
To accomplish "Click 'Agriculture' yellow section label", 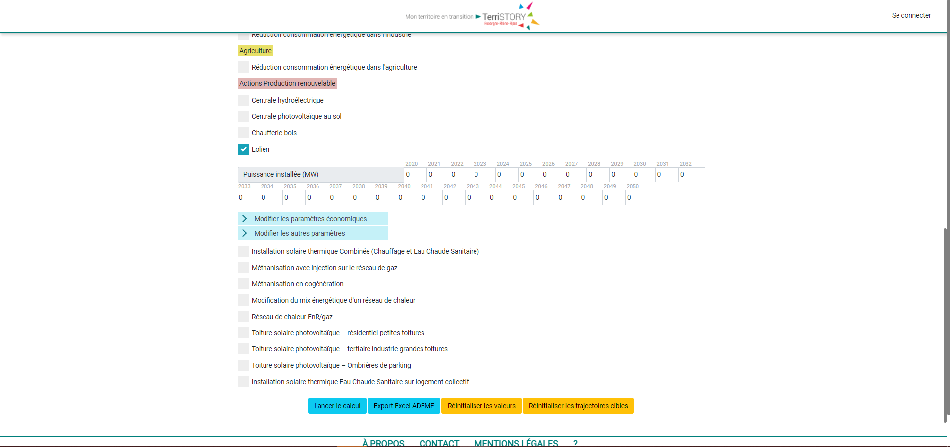I will pyautogui.click(x=256, y=51).
